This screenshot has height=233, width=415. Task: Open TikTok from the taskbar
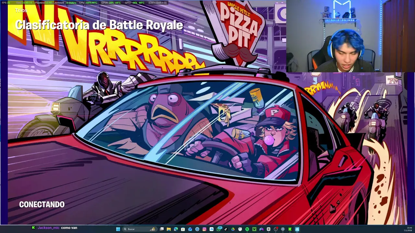(x=226, y=229)
